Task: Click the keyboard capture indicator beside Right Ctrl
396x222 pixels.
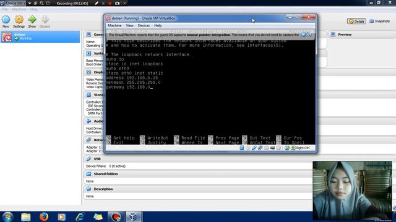Action: click(293, 148)
